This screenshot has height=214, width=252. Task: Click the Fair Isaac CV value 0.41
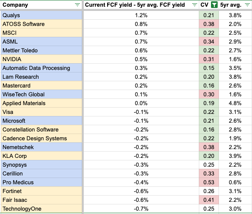[x=209, y=200]
